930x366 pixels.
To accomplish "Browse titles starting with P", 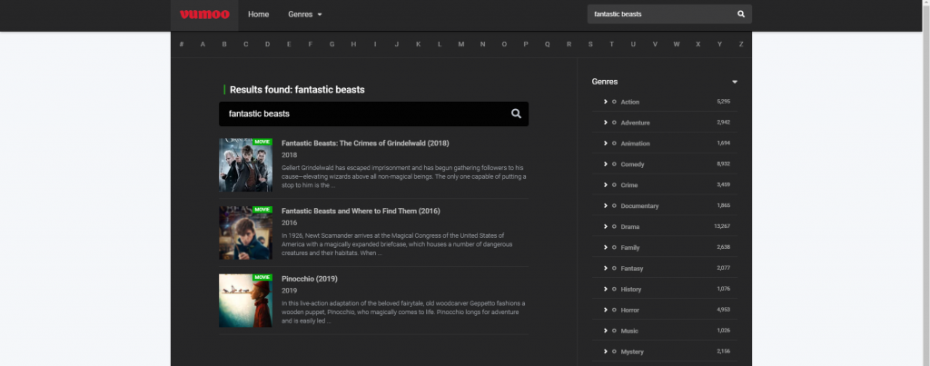I will click(526, 45).
